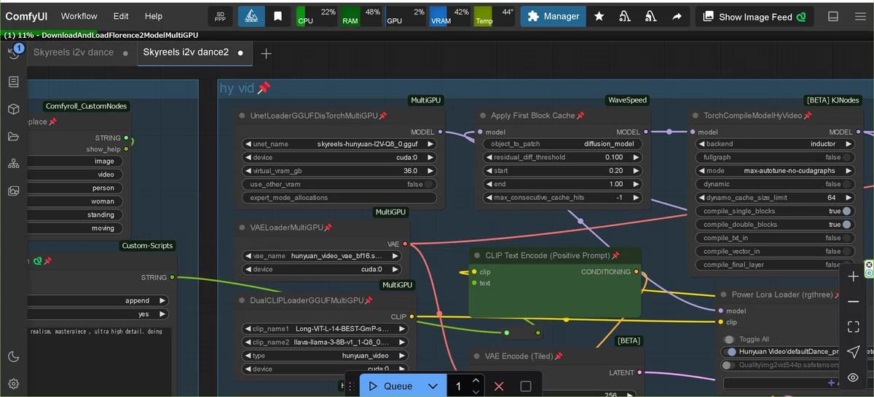874x397 pixels.
Task: Click the cancel current run X icon
Action: click(x=499, y=386)
